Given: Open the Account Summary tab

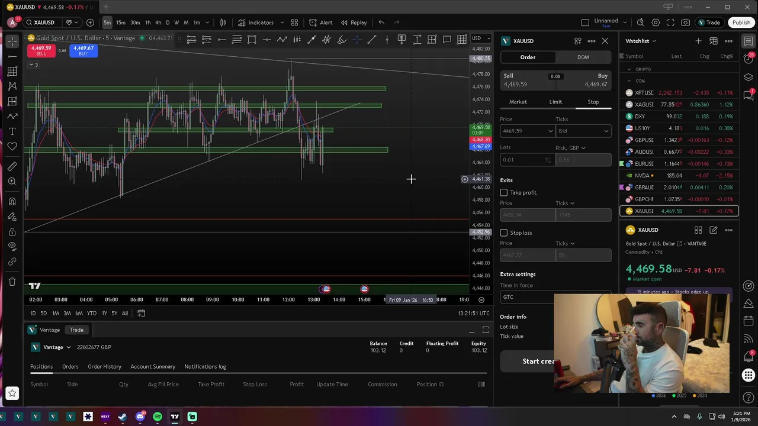Looking at the screenshot, I should [153, 366].
